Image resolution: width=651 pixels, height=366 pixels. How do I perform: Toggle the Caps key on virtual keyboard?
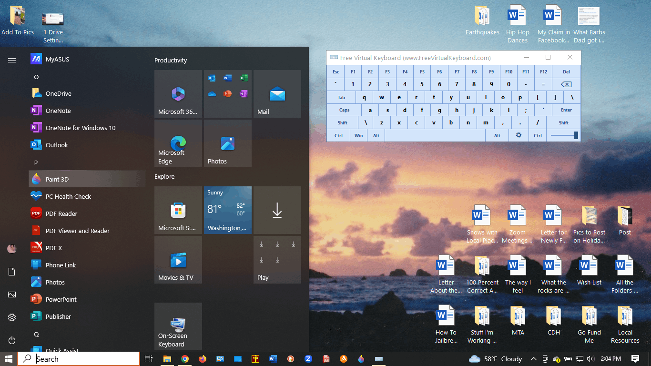point(344,110)
